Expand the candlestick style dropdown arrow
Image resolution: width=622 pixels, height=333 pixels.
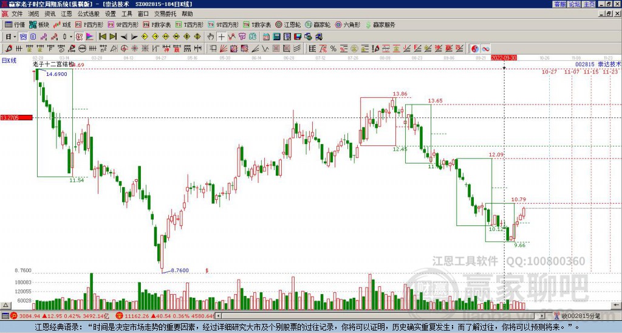(71, 36)
